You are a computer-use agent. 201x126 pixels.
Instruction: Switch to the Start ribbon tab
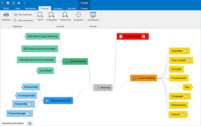(x=18, y=9)
